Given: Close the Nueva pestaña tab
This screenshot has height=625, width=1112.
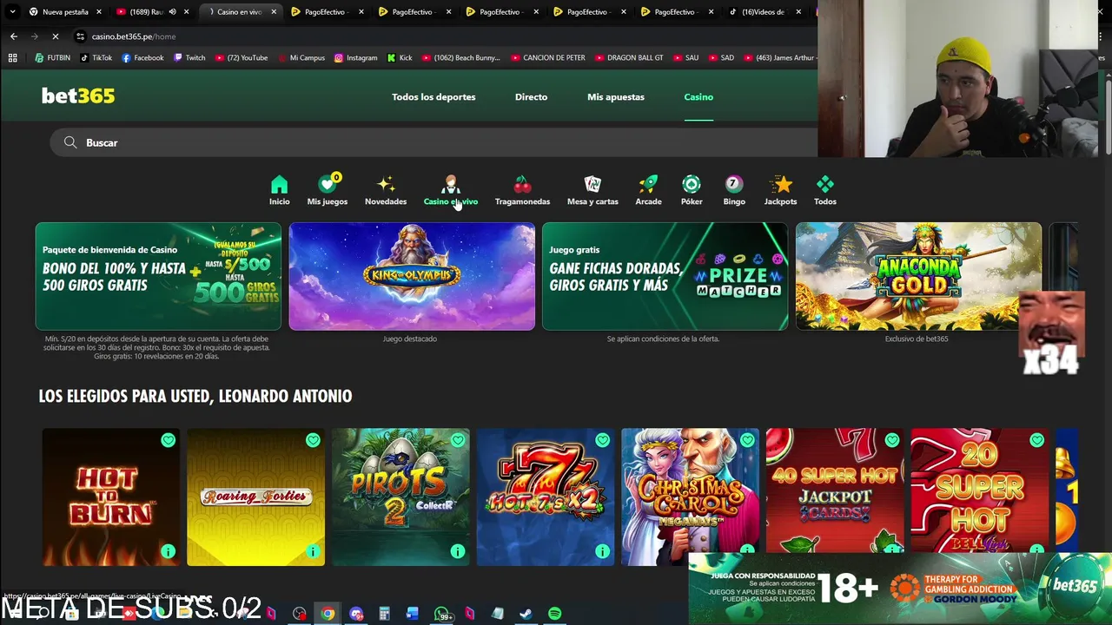Looking at the screenshot, I should (99, 12).
